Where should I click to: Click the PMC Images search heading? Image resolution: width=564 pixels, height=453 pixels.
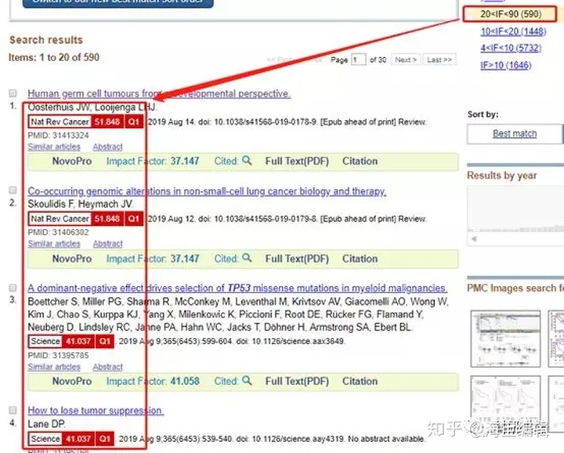click(x=515, y=288)
